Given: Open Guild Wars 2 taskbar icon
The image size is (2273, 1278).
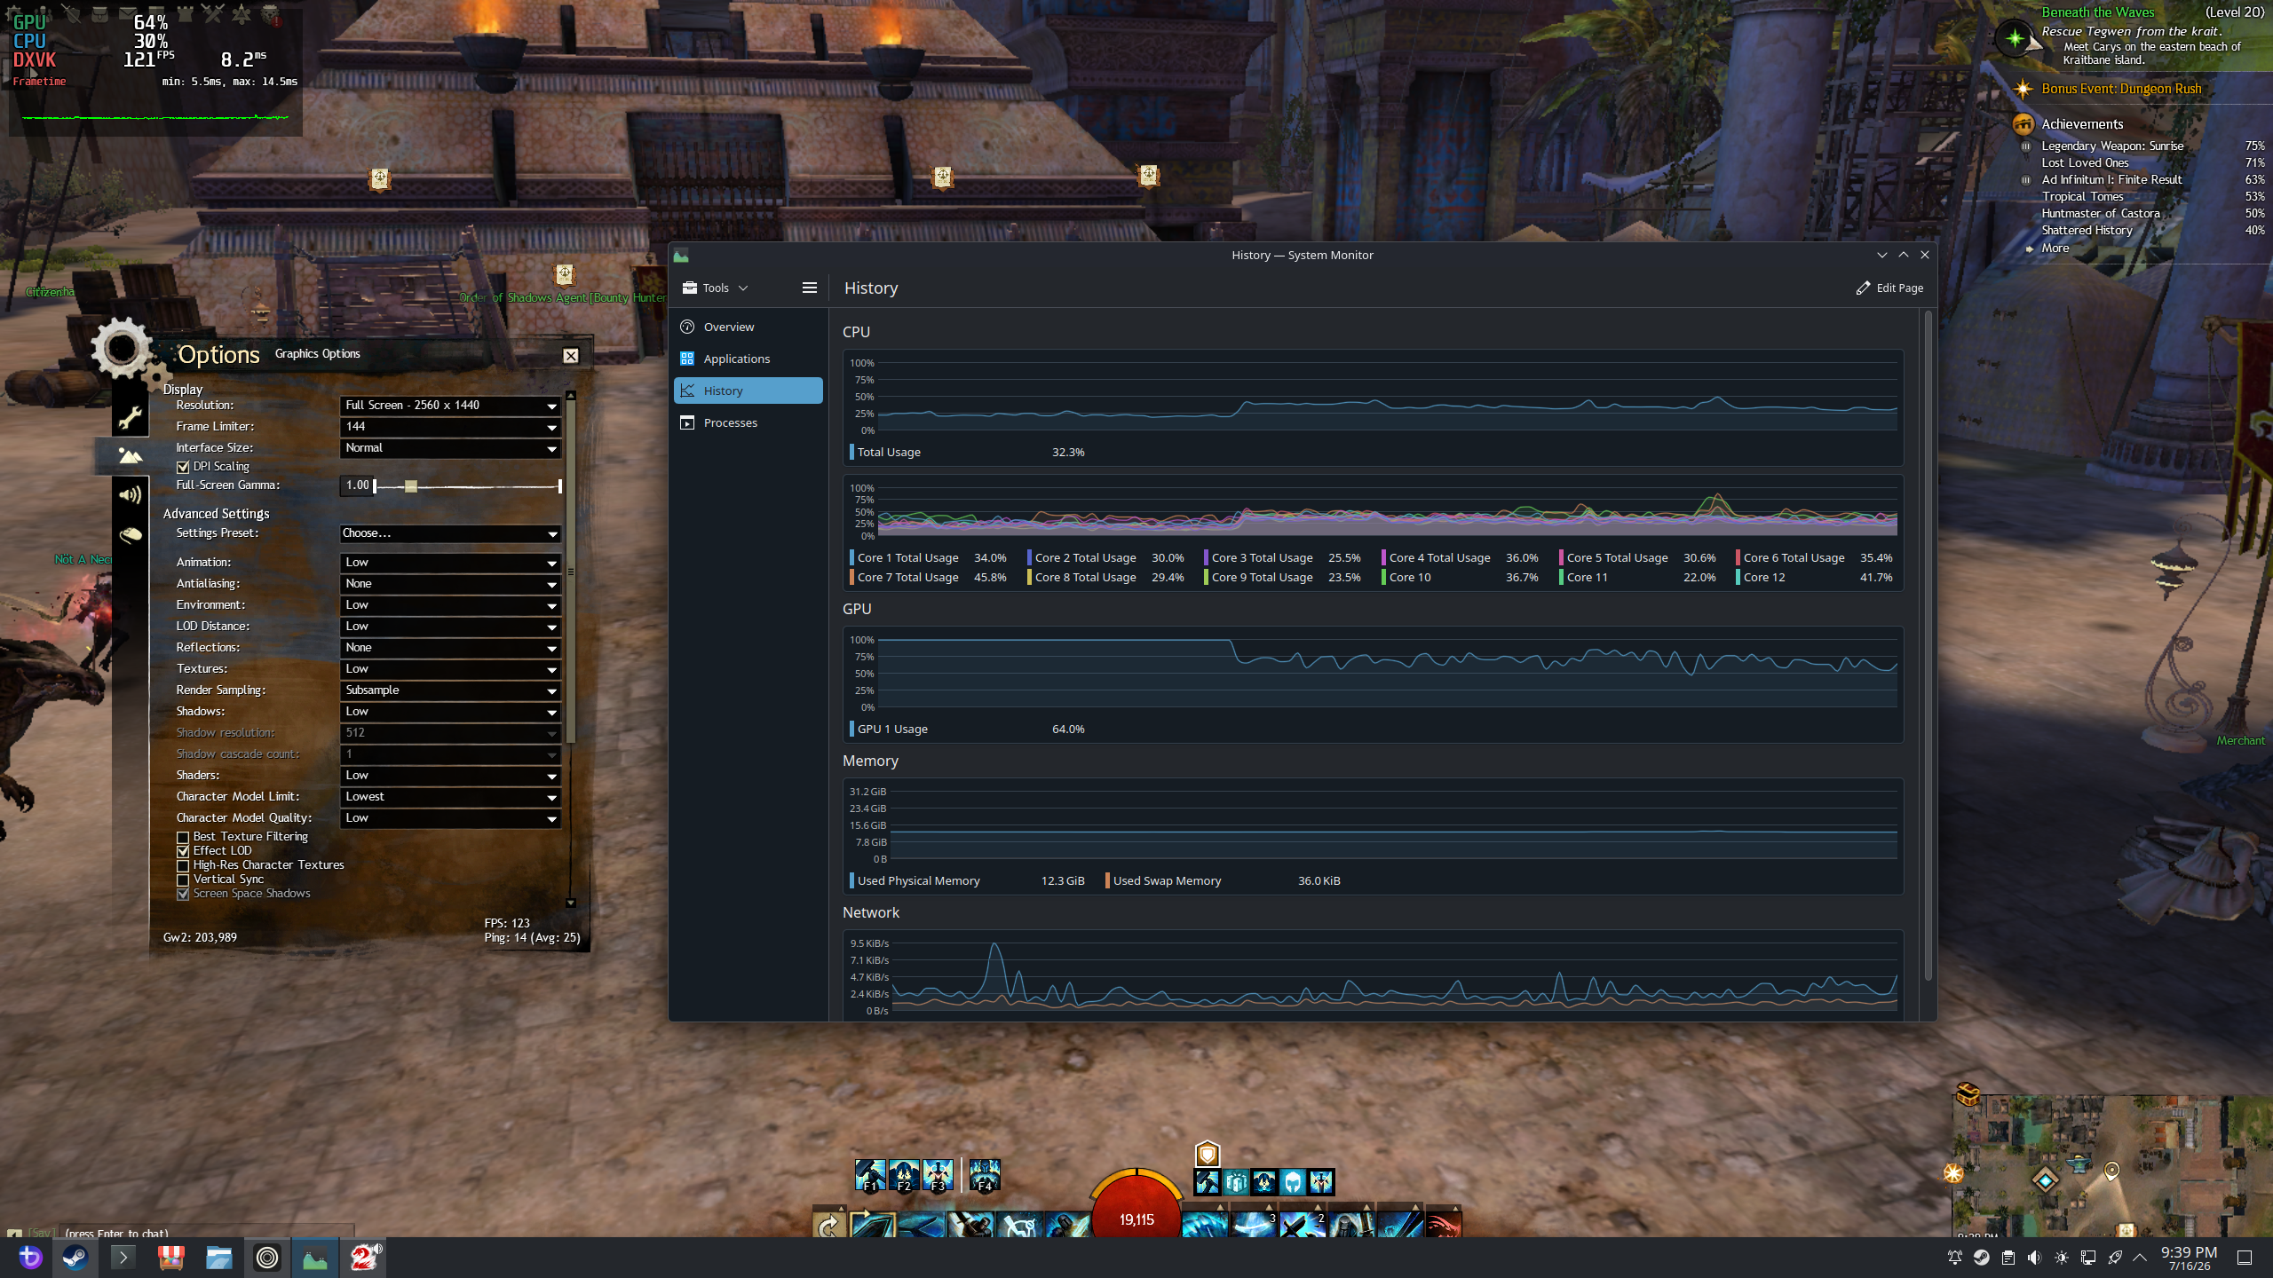Looking at the screenshot, I should (x=363, y=1258).
